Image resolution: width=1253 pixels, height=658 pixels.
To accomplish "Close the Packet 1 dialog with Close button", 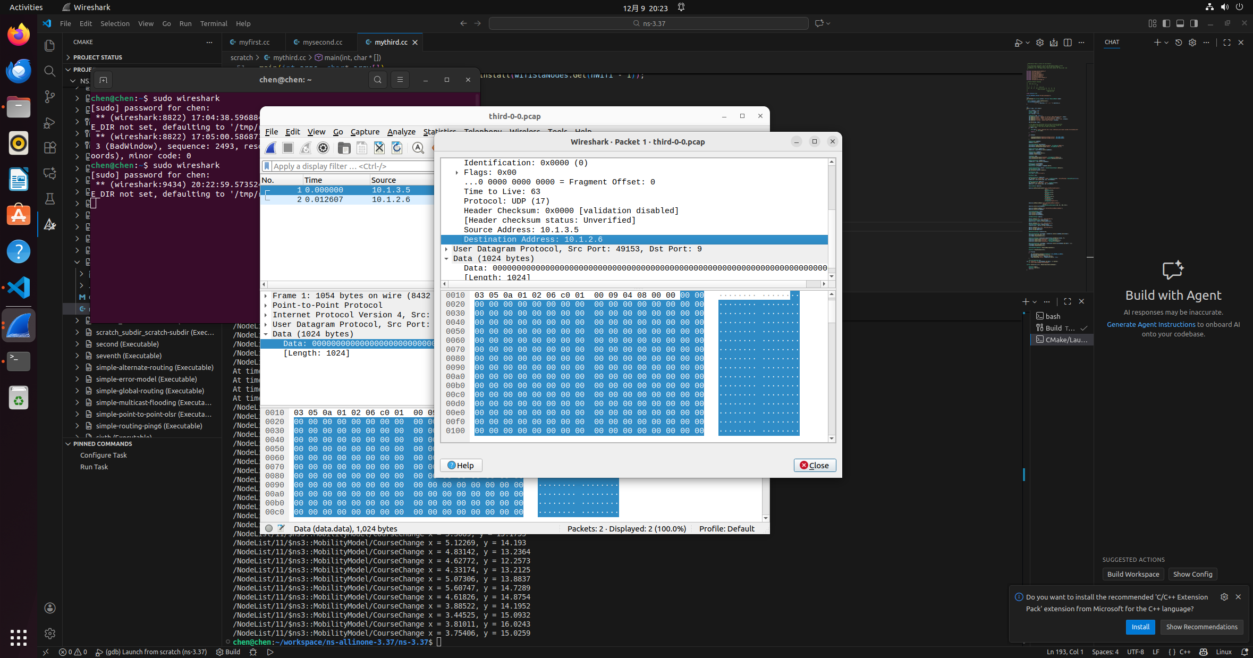I will [x=815, y=465].
